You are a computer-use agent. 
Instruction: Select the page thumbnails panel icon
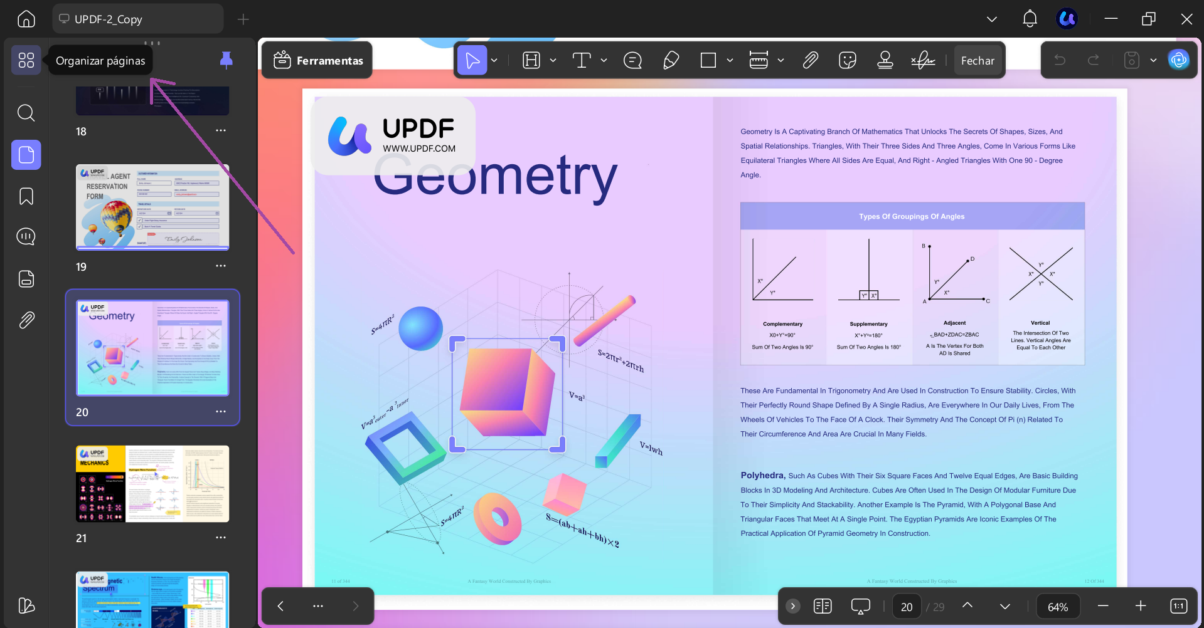tap(26, 155)
